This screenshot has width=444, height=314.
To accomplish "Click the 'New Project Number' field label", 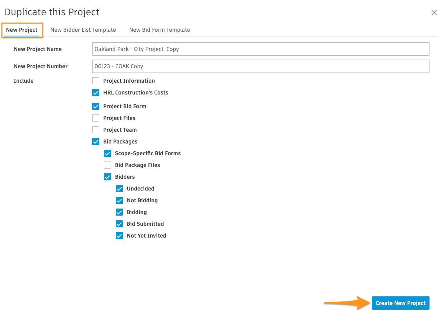I will [41, 67].
